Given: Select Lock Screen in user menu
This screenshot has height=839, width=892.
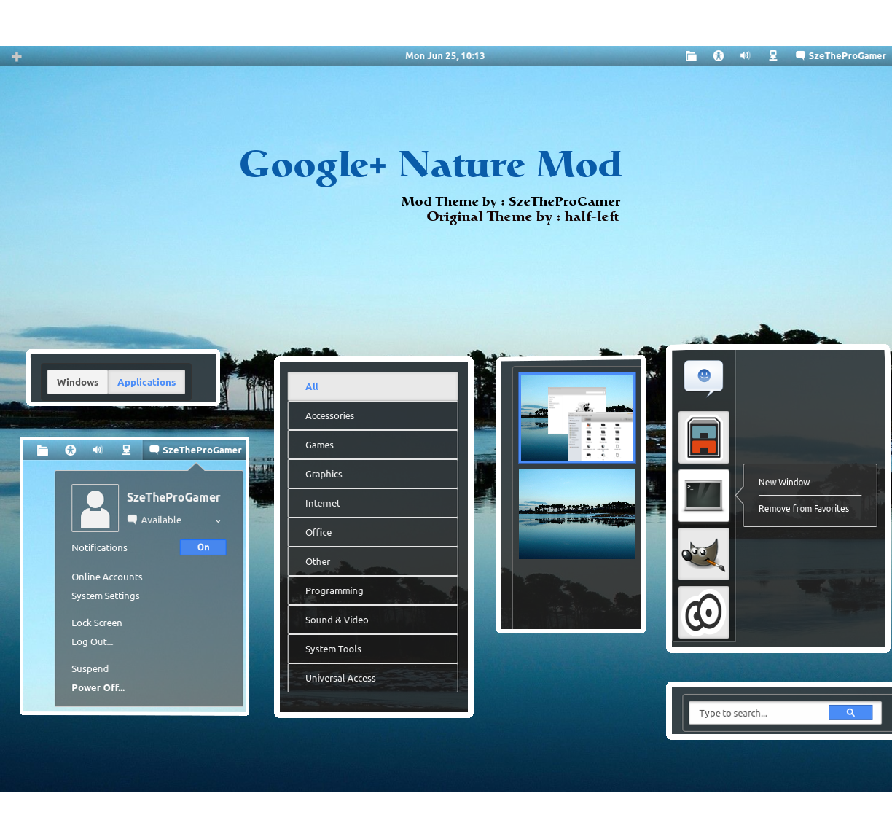Looking at the screenshot, I should 97,623.
